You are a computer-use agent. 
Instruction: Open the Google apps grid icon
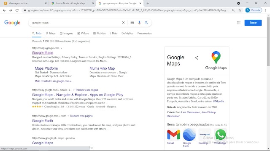pyautogui.click(x=239, y=23)
